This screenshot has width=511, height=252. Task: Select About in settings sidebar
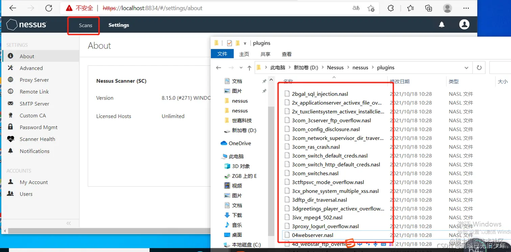(x=41, y=56)
